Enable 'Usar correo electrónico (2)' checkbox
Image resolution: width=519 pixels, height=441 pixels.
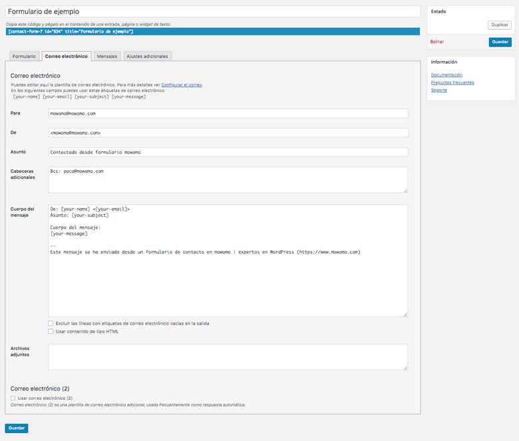(x=13, y=398)
